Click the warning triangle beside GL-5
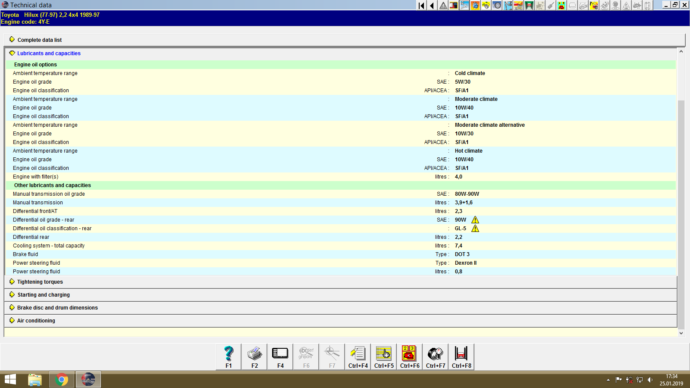This screenshot has width=690, height=388. (475, 228)
